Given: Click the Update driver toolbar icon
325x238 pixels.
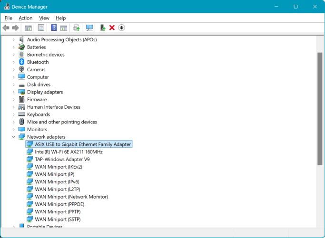Looking at the screenshot, I should (77, 28).
